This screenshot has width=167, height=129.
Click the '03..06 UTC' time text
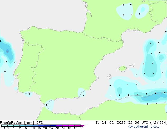tap(138, 123)
